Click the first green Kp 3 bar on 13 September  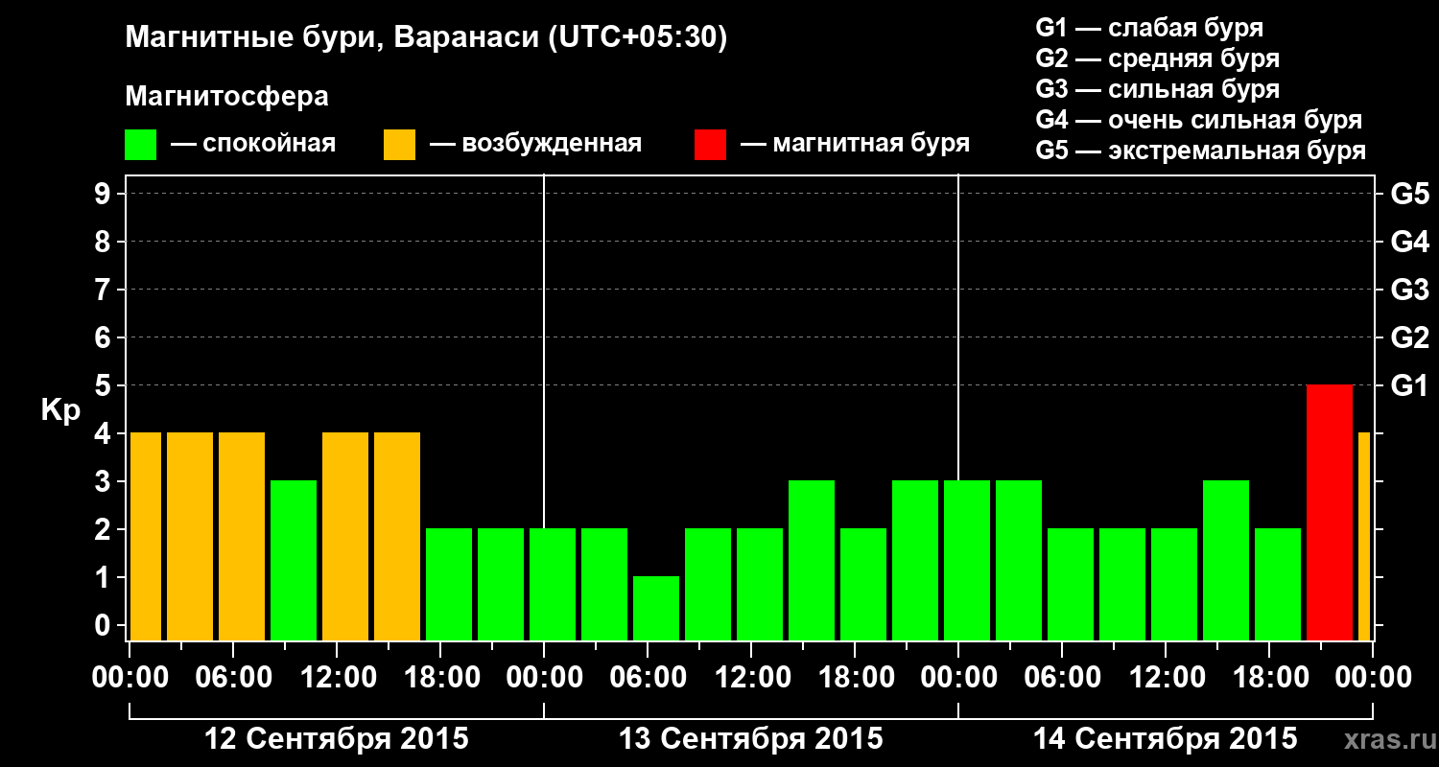(x=812, y=561)
